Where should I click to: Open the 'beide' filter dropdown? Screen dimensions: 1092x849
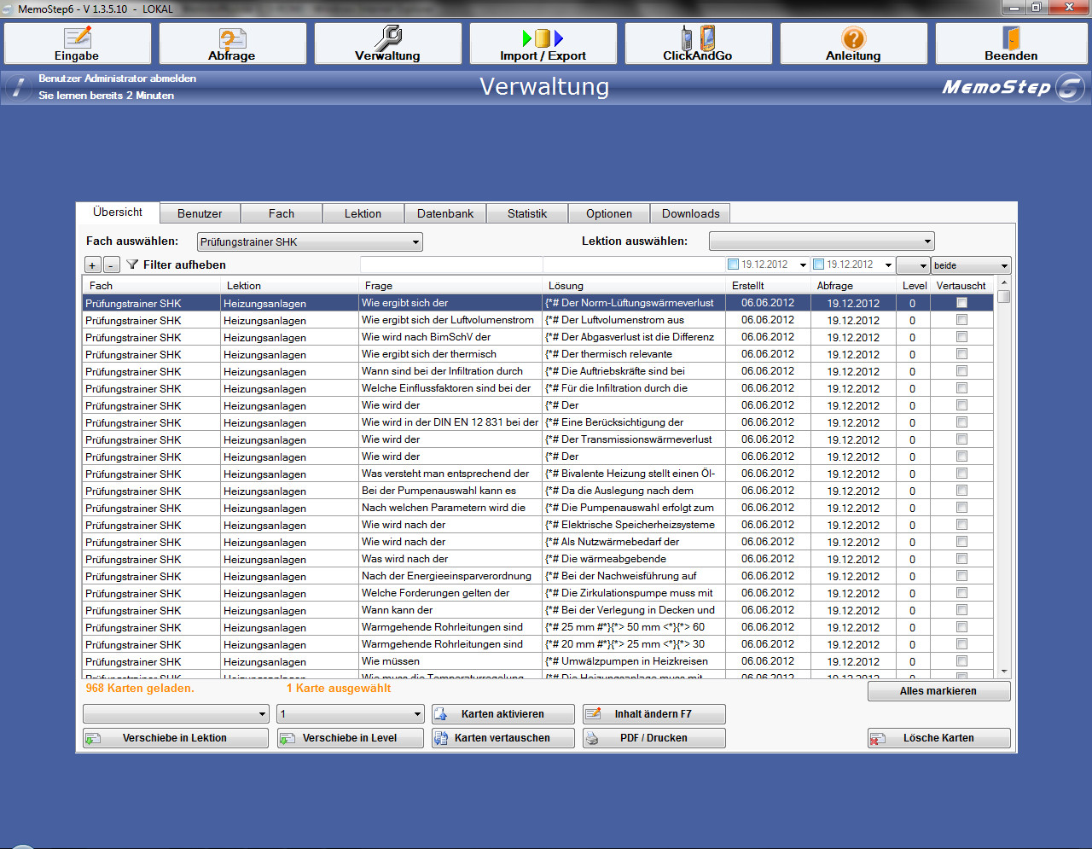pos(1004,265)
